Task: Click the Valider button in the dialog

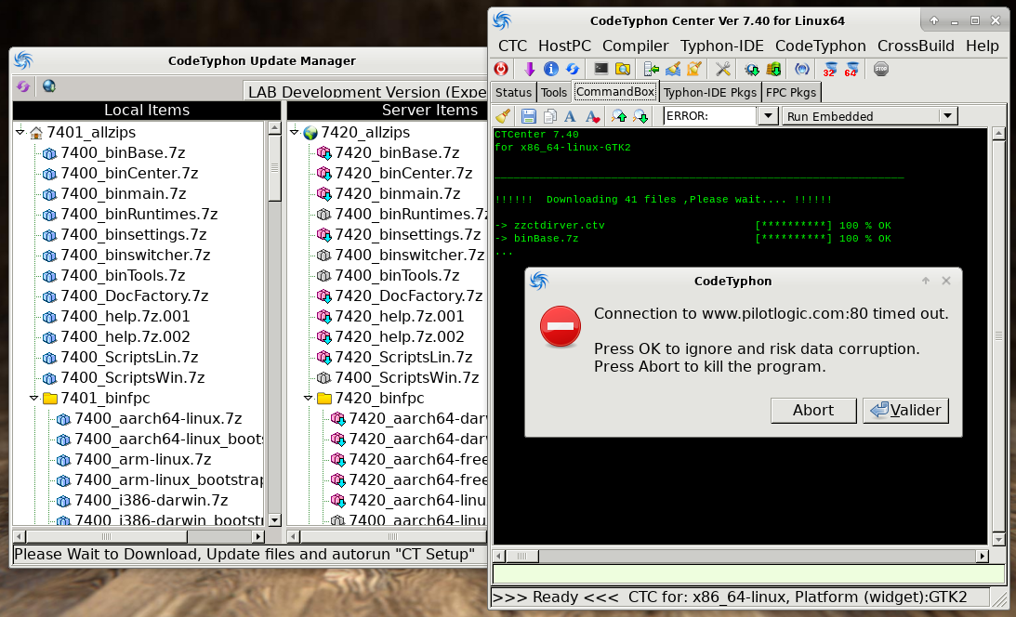Action: tap(905, 411)
